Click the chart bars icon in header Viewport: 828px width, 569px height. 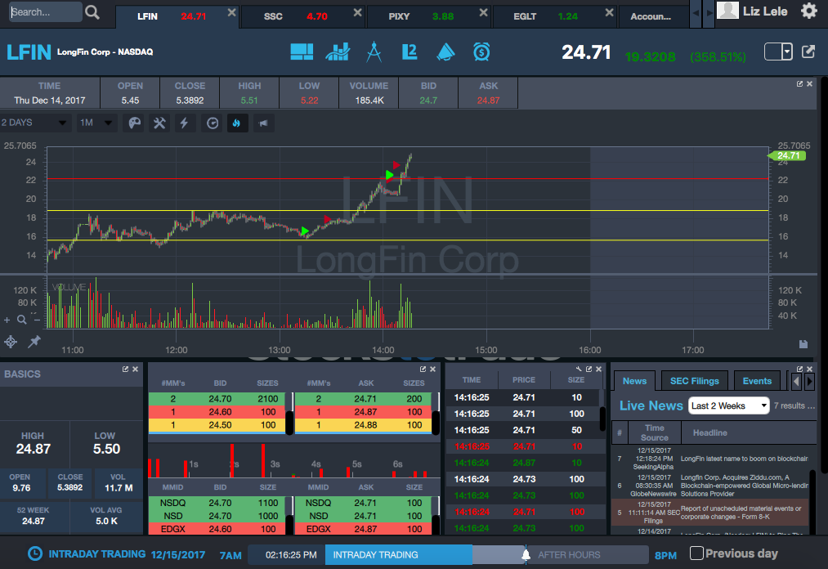click(x=338, y=52)
